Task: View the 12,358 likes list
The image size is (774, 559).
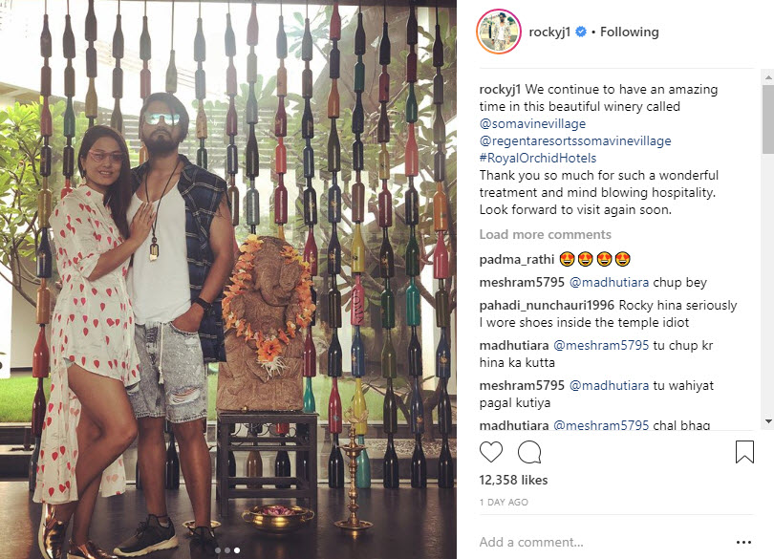Action: click(513, 480)
